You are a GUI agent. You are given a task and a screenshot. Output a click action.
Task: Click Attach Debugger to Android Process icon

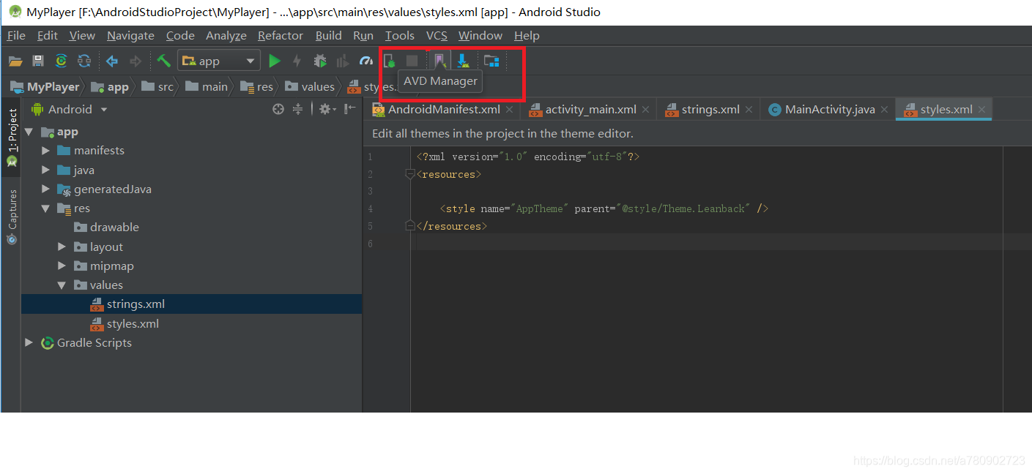389,61
